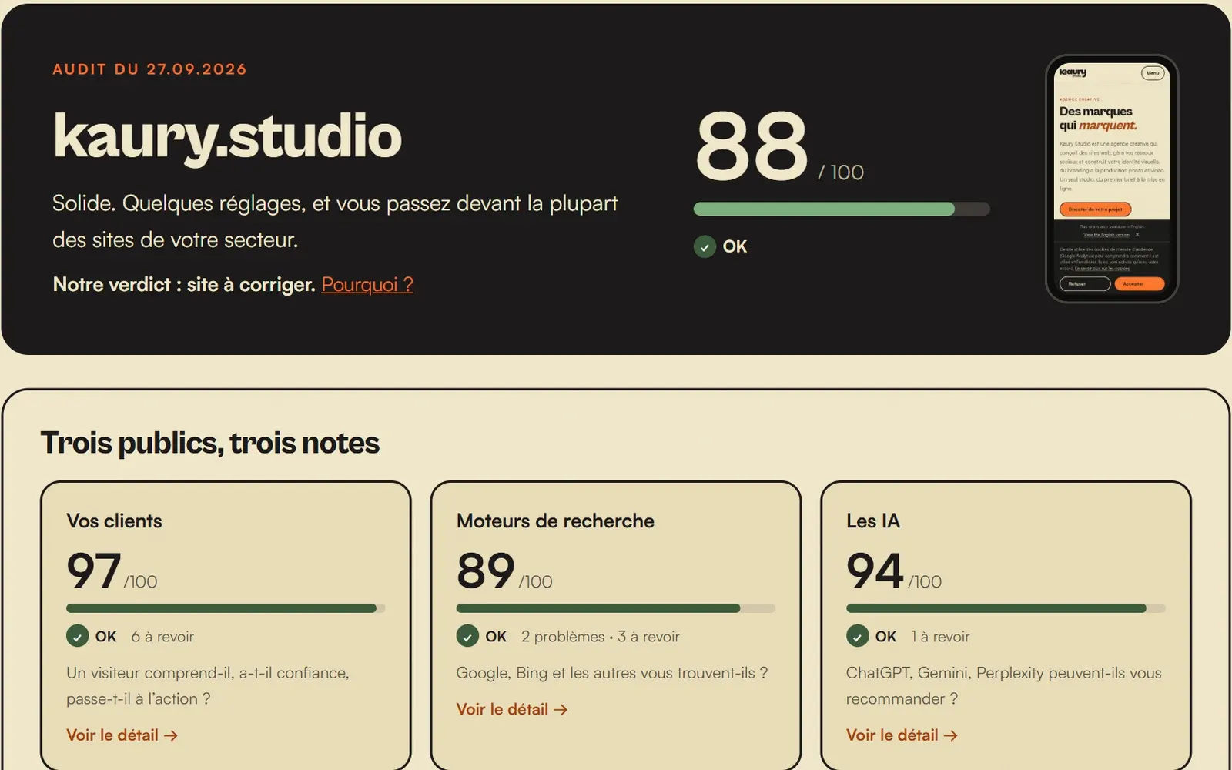Click the overall 88 score progress bar
Image resolution: width=1232 pixels, height=770 pixels.
[842, 209]
